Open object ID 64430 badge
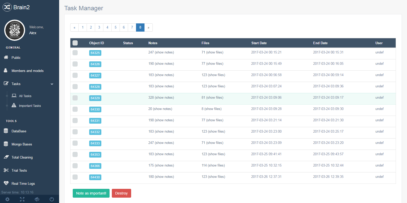This screenshot has height=203, width=407. tap(95, 177)
